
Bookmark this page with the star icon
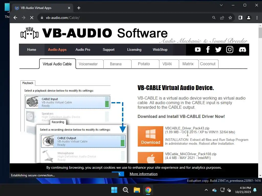(x=230, y=18)
